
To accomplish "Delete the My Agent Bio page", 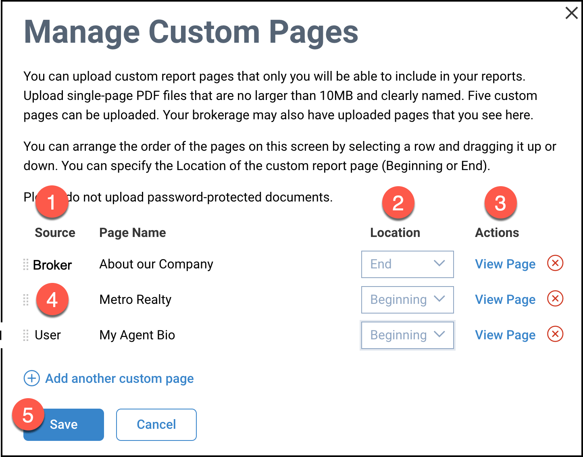I will (x=555, y=334).
